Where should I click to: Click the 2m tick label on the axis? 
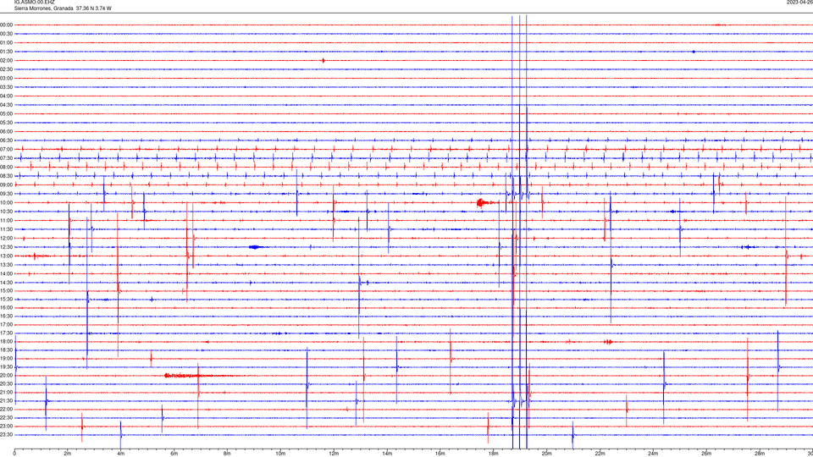click(x=68, y=454)
